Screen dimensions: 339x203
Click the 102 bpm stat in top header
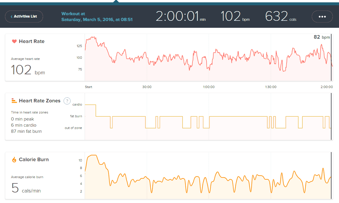235,16
